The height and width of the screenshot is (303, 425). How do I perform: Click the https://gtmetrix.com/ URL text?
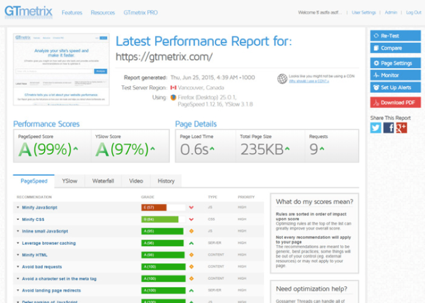pos(164,57)
